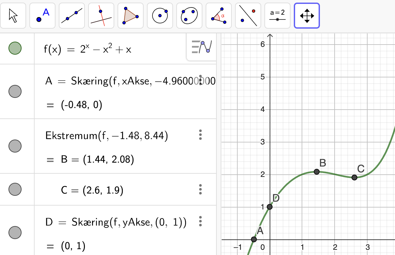Toggle visibility of point D
The width and height of the screenshot is (395, 255).
(x=15, y=233)
